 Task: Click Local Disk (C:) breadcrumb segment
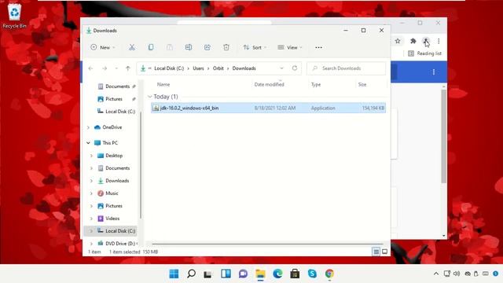(x=169, y=68)
